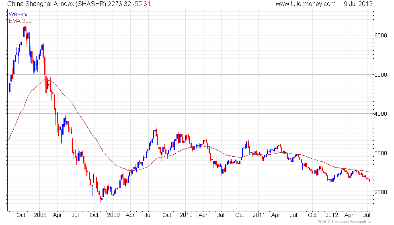The height and width of the screenshot is (225, 394).
Task: Click the 2000 price axis label
Action: pyautogui.click(x=380, y=192)
